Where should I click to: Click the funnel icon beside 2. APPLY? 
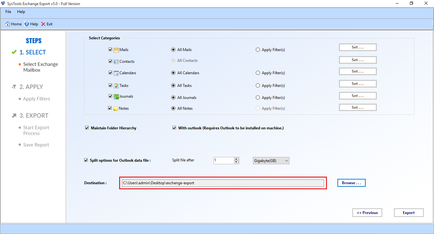tap(14, 87)
